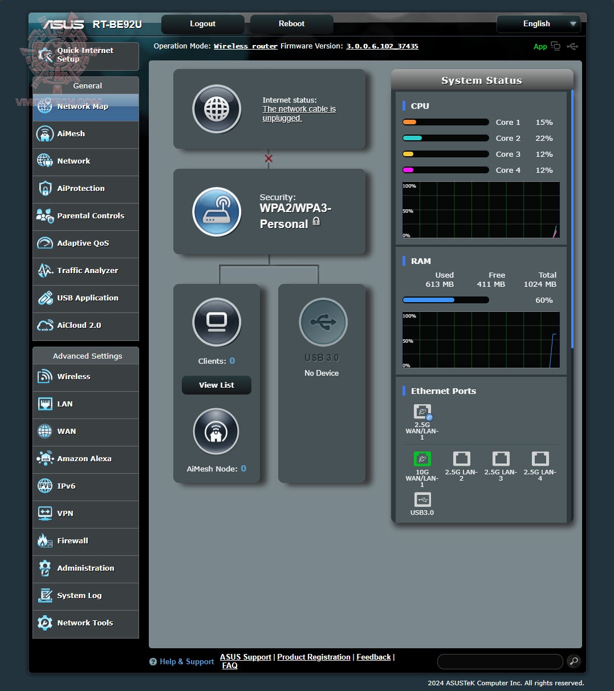Screen dimensions: 614x691
Task: Click the search magnifier icon
Action: (x=574, y=661)
